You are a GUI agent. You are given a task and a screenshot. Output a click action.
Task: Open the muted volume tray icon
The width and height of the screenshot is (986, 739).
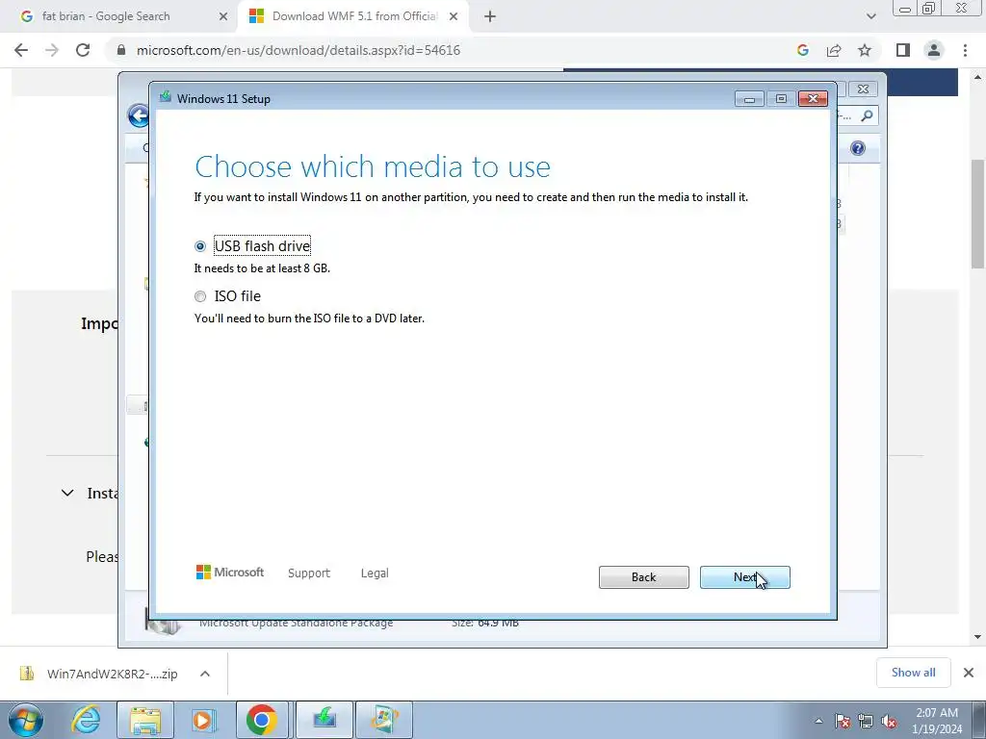(889, 721)
